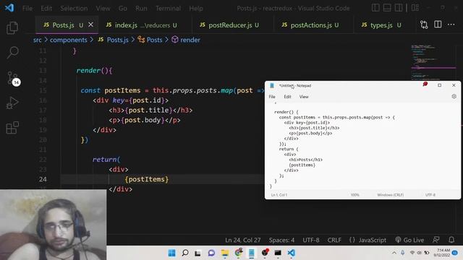Open the View menu in VS Code
Screen dimensions: 463x260
tap(103, 8)
